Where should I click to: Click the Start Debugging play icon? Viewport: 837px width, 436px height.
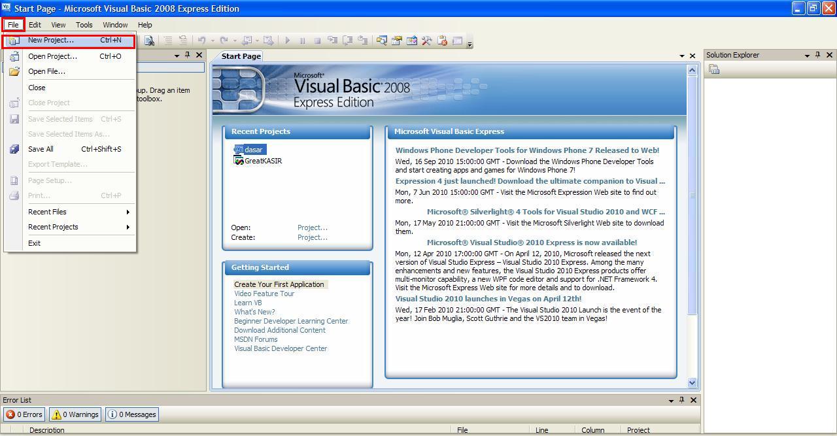(287, 41)
